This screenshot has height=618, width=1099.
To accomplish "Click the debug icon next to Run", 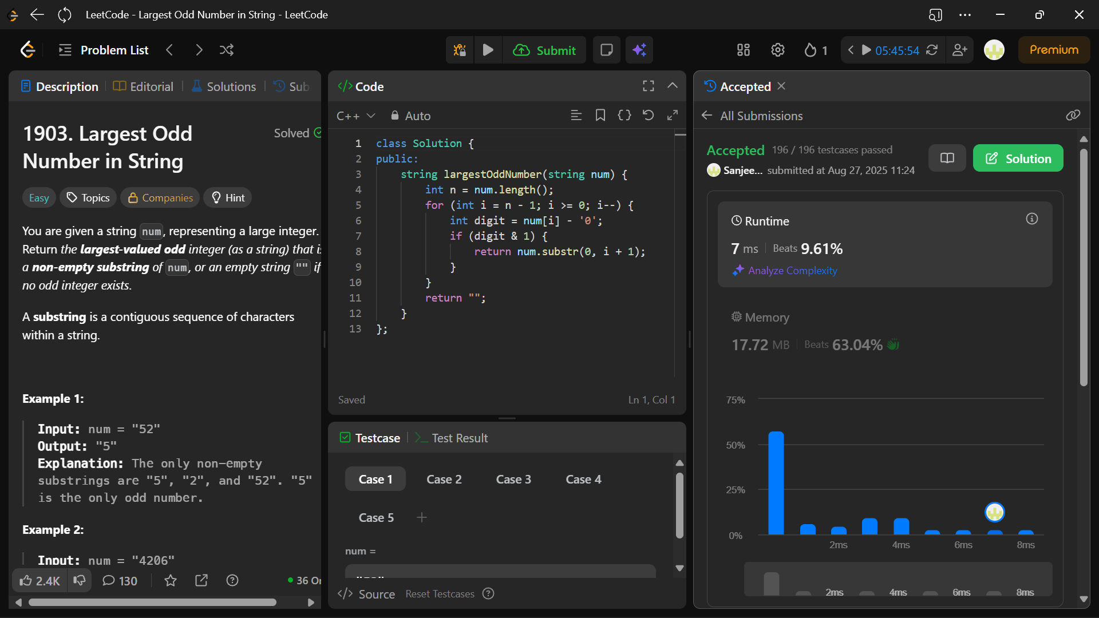I will coord(459,50).
